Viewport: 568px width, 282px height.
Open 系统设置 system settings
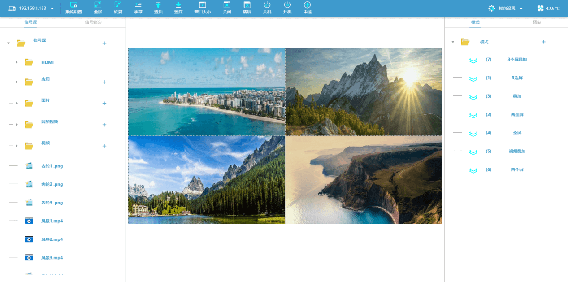tap(74, 8)
